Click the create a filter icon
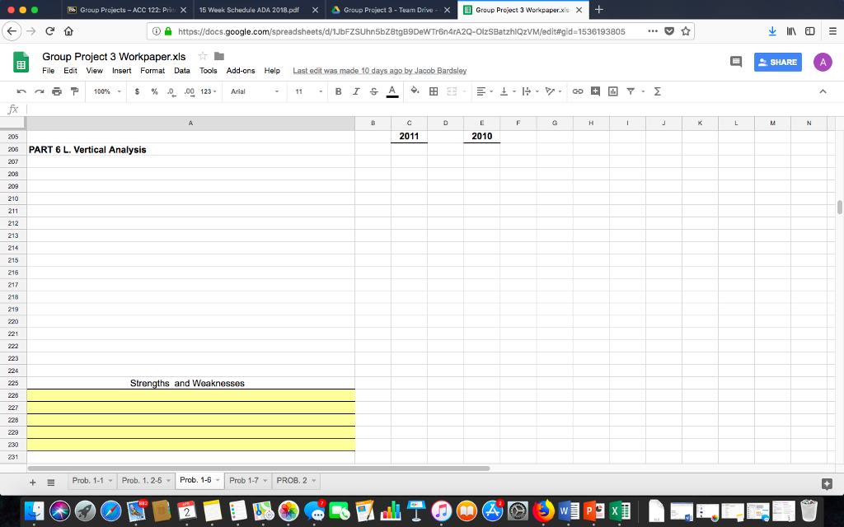This screenshot has width=844, height=527. point(632,91)
